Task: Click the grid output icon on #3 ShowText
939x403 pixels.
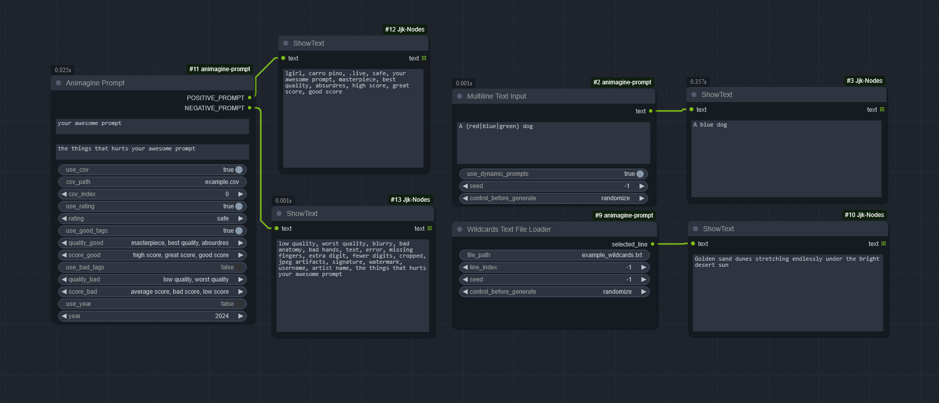Action: tap(882, 109)
